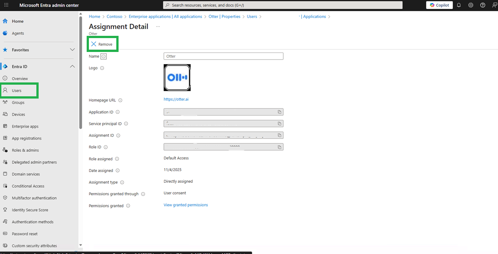The image size is (498, 254).
Task: Open the feedback person icon
Action: point(494,5)
